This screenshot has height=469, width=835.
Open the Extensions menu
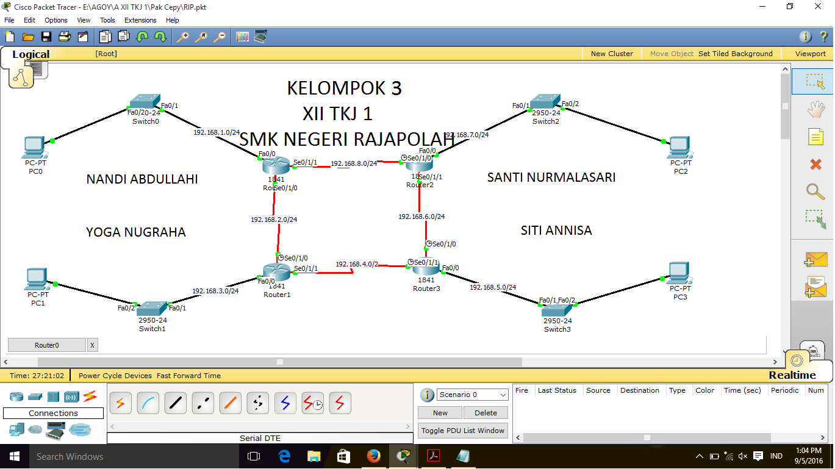click(x=140, y=20)
